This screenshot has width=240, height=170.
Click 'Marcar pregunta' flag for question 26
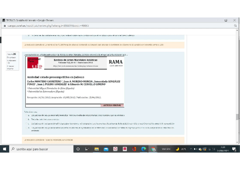(10, 67)
